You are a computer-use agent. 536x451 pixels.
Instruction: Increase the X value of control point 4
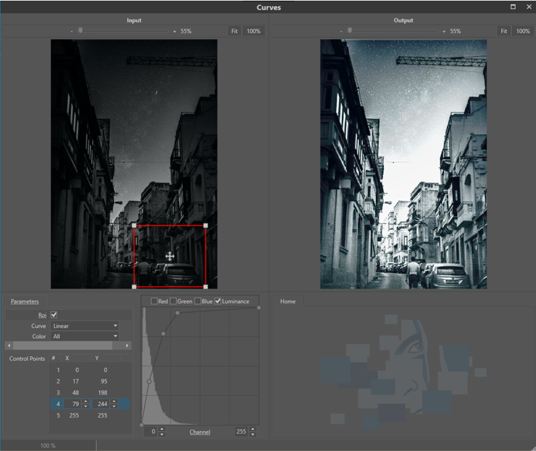(x=85, y=401)
